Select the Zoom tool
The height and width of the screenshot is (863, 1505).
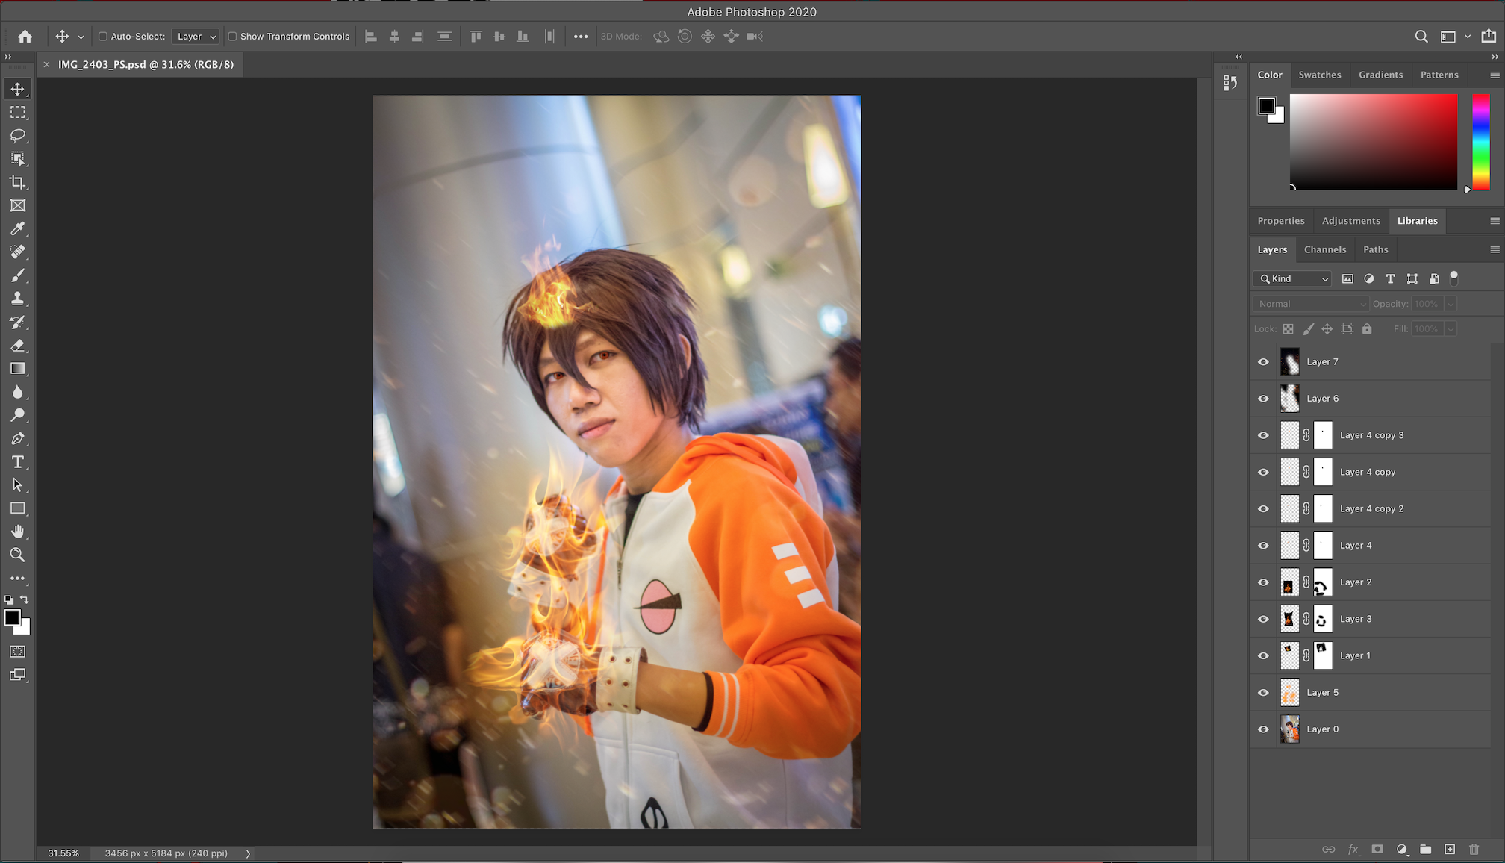point(18,555)
